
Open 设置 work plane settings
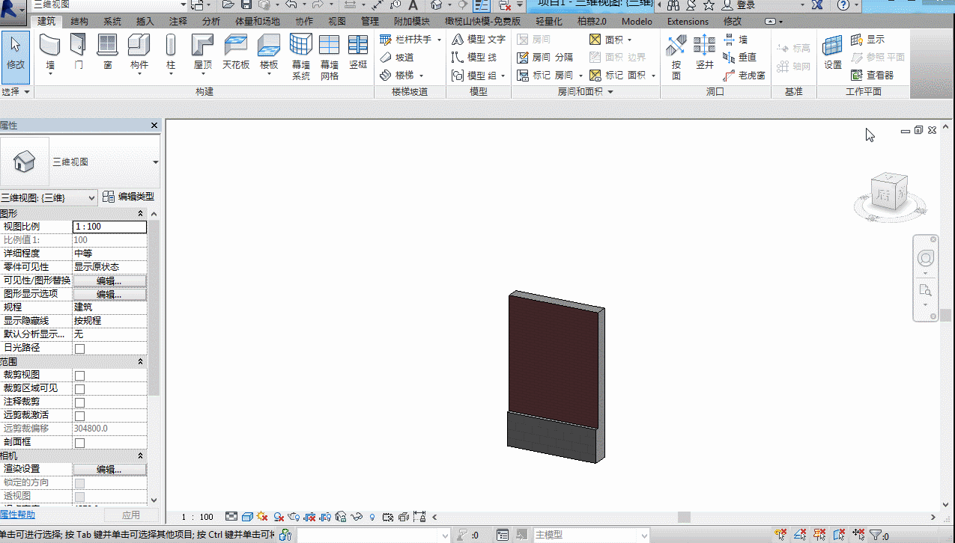[x=833, y=52]
